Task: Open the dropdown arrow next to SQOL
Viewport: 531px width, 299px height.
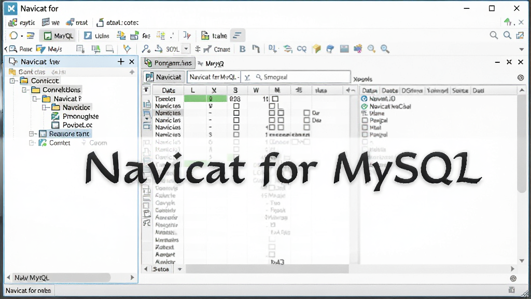Action: tap(186, 49)
